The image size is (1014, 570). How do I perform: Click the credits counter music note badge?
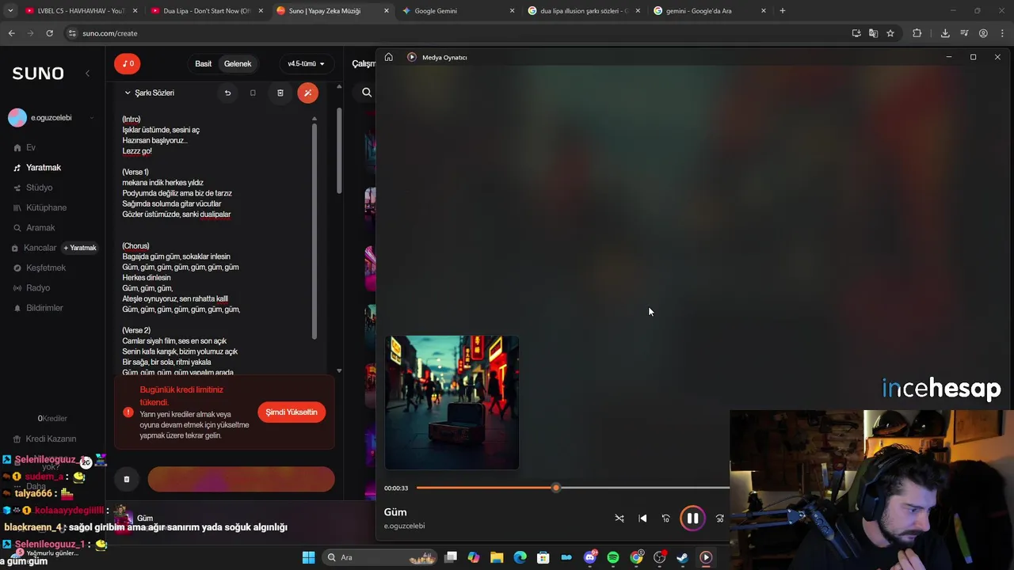tap(127, 63)
